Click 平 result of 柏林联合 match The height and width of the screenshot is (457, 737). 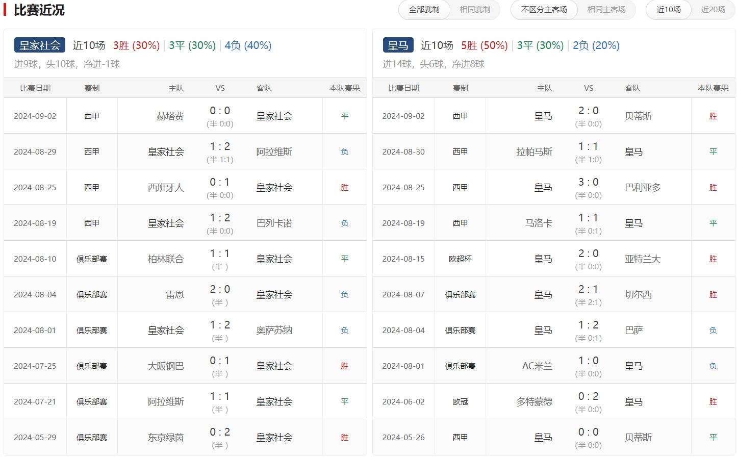tap(345, 259)
